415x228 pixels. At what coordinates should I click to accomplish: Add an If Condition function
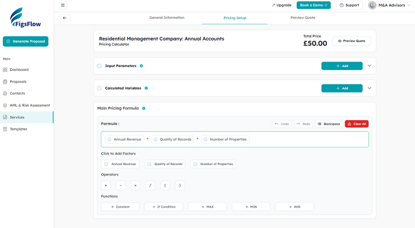(x=164, y=207)
